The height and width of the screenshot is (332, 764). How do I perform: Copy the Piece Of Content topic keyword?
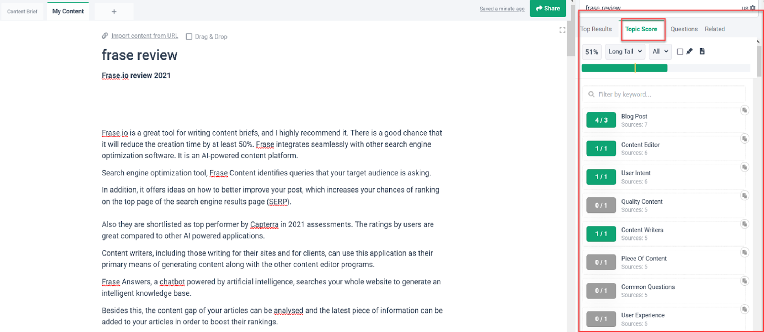tap(744, 252)
